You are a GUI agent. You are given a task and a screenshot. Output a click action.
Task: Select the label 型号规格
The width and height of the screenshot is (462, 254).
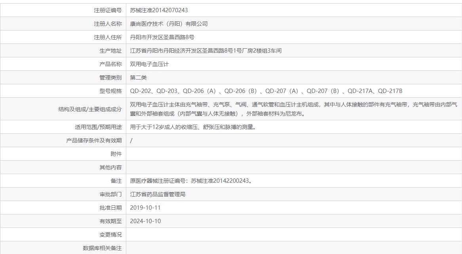click(110, 91)
